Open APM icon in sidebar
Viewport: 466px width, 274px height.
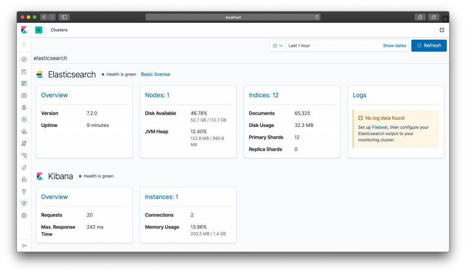click(x=24, y=155)
